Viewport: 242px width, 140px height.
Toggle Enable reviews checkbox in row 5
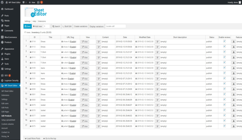pos(225,62)
